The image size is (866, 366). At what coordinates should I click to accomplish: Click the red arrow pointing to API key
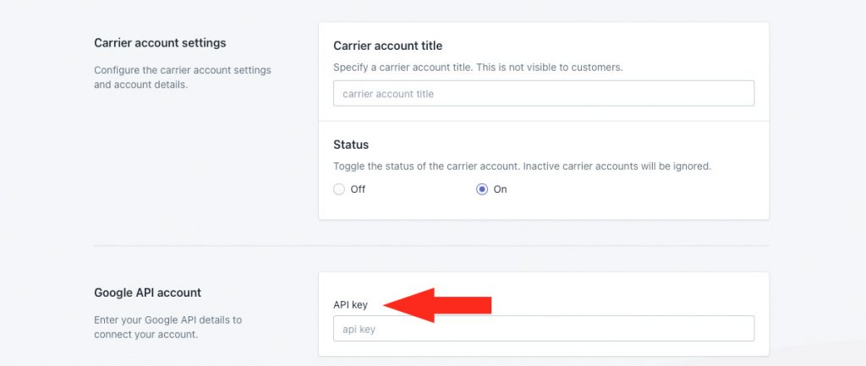tap(437, 305)
